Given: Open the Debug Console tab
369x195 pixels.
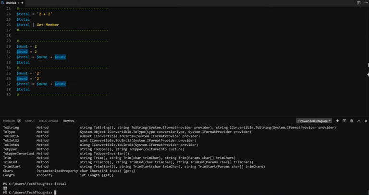Looking at the screenshot, I should (49, 120).
